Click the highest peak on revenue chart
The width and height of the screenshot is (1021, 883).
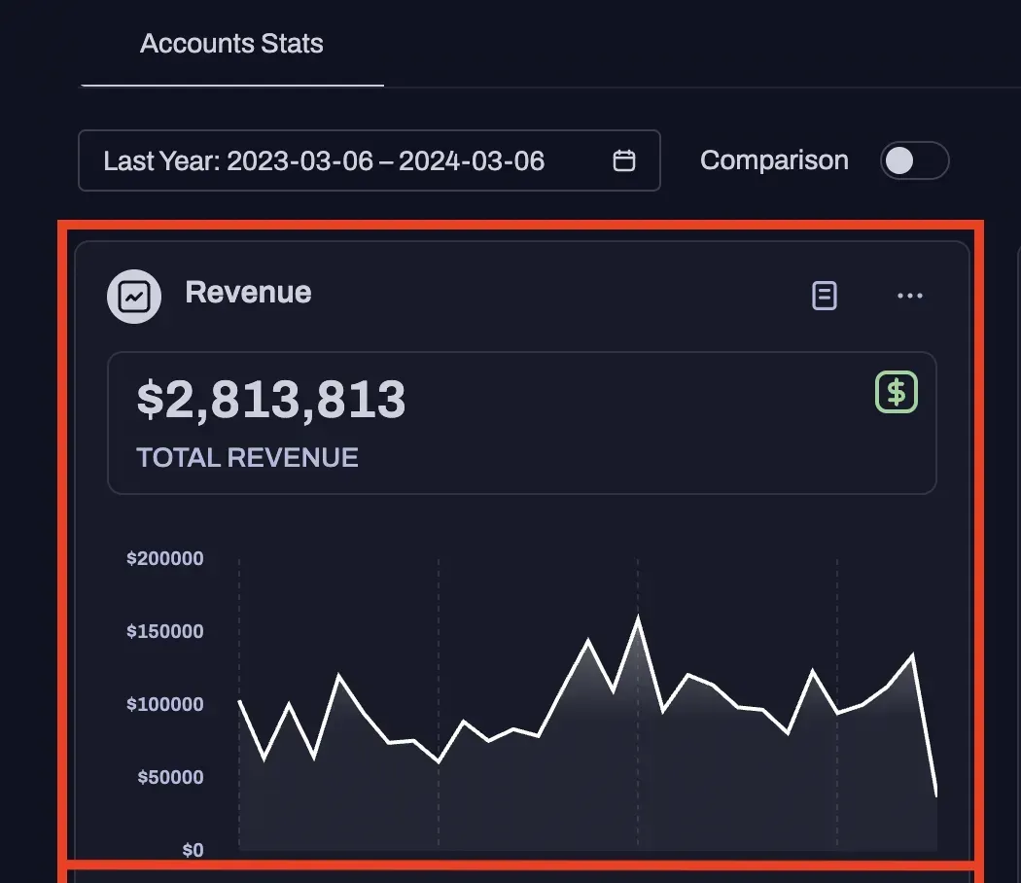click(x=638, y=617)
